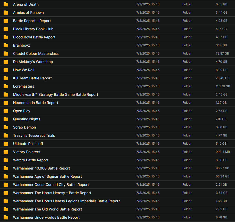The height and width of the screenshot is (222, 235).
Task: Select the Battle Report ...Report folder icon
Action: click(x=6, y=21)
